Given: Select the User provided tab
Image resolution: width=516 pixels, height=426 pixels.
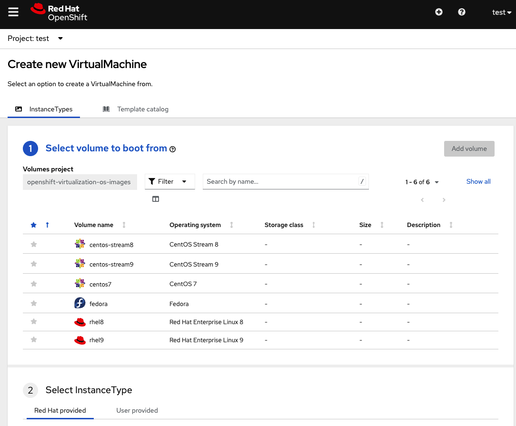Looking at the screenshot, I should [x=137, y=410].
